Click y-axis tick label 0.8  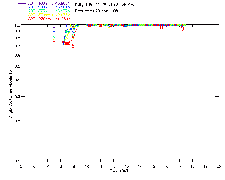17,38
